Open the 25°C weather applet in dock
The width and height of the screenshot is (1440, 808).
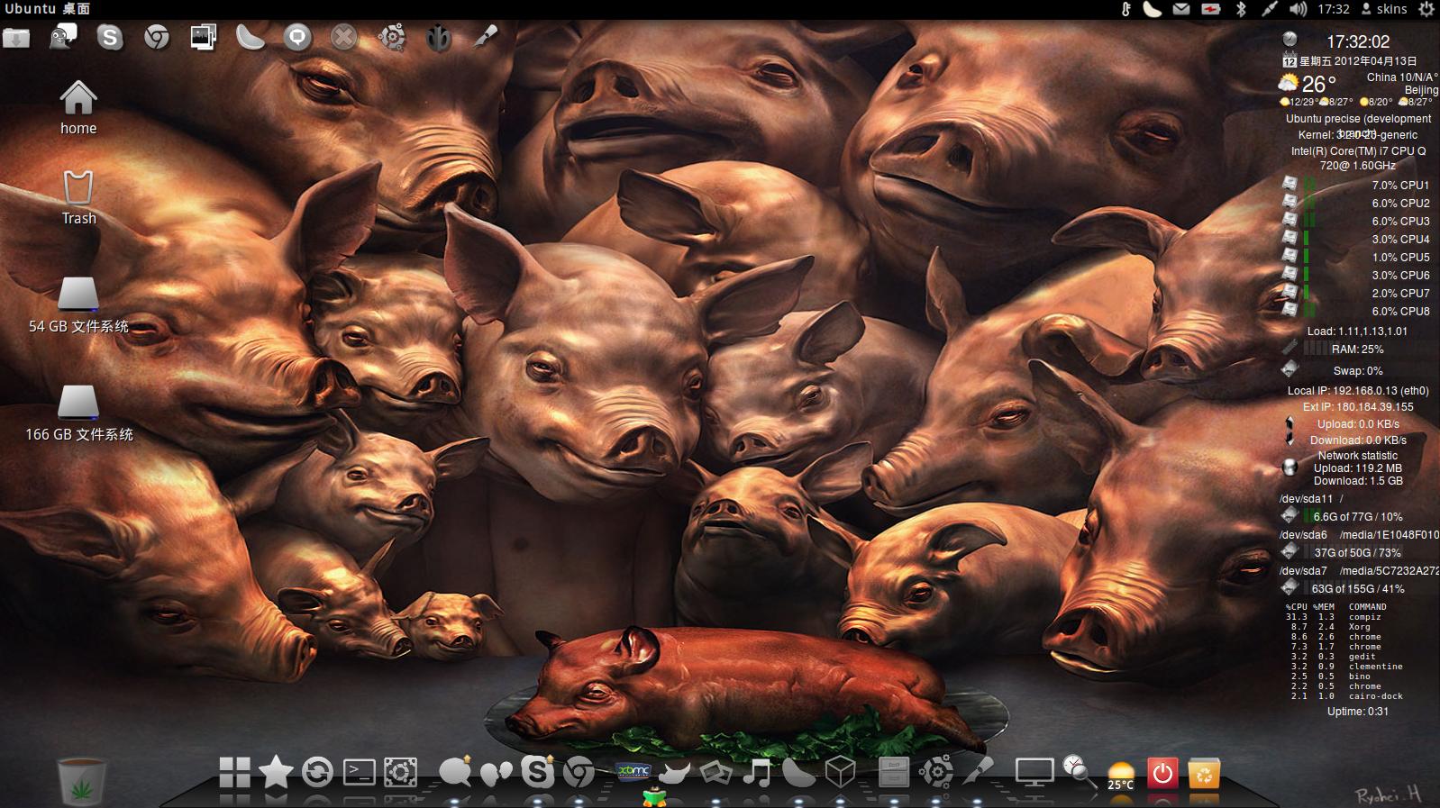click(1120, 775)
